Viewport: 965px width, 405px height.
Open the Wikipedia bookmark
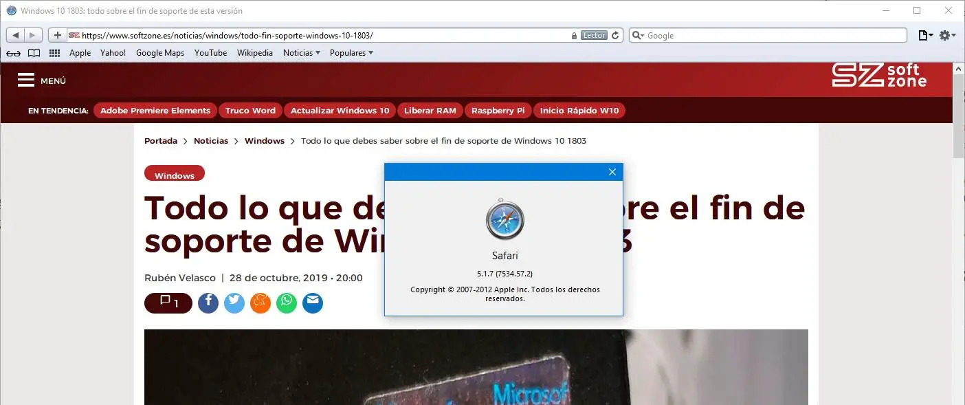(255, 53)
